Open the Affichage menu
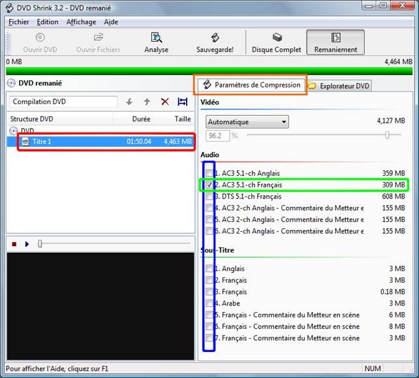 (x=81, y=22)
